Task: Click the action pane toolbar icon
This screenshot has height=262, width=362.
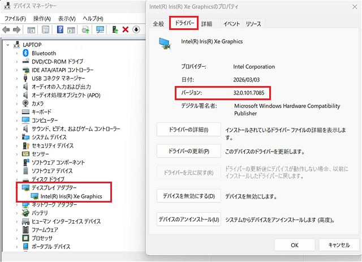Action: tap(71, 30)
